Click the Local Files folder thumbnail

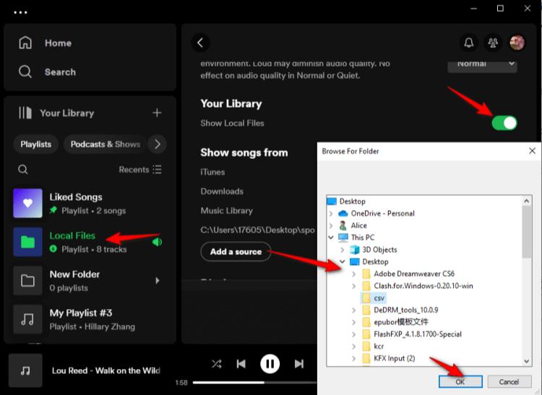pyautogui.click(x=27, y=242)
